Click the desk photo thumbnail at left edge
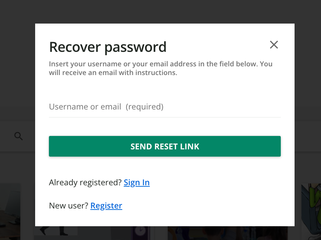 coord(10,210)
